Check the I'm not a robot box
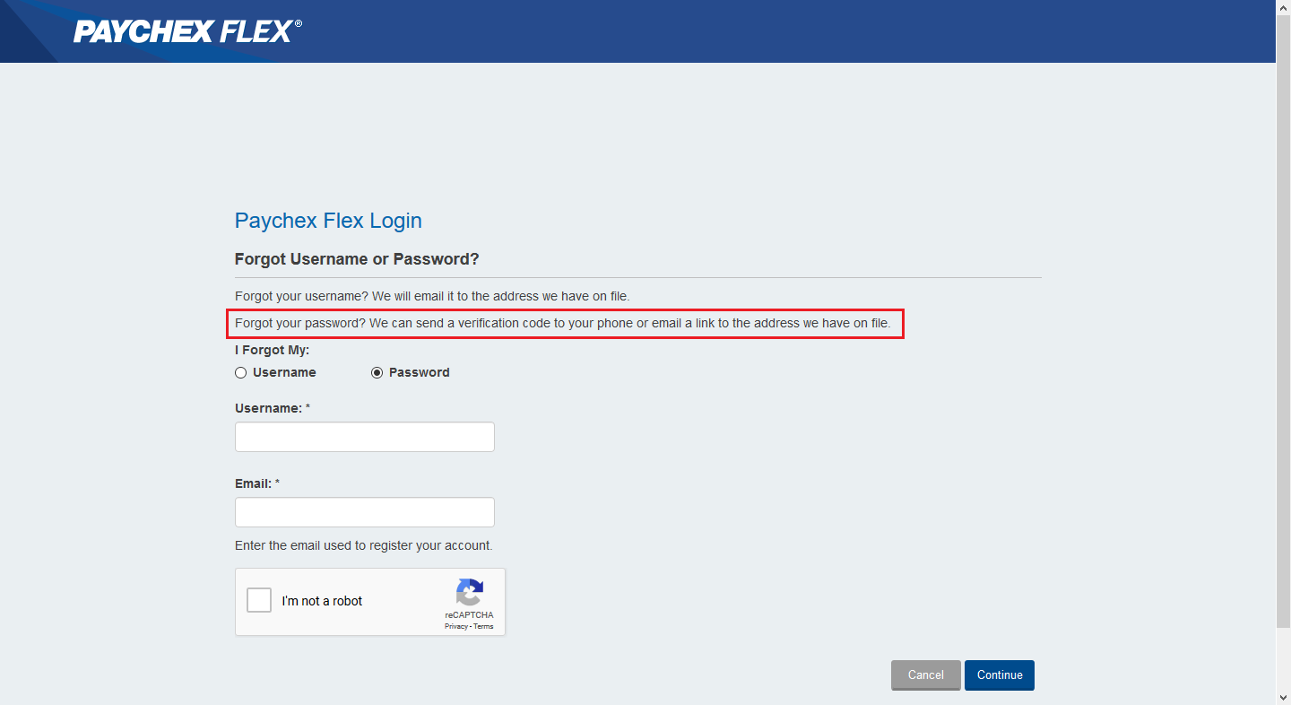This screenshot has height=705, width=1291. tap(259, 600)
